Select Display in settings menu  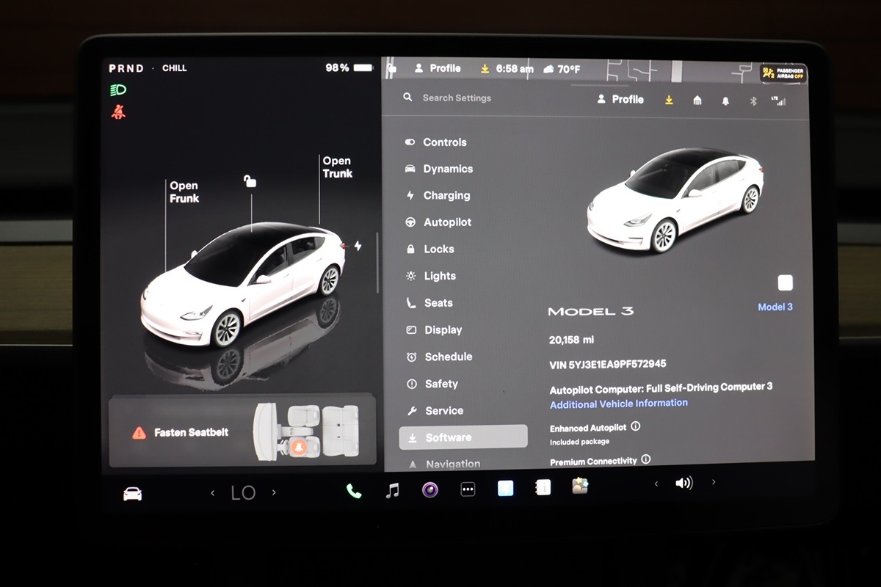click(435, 330)
